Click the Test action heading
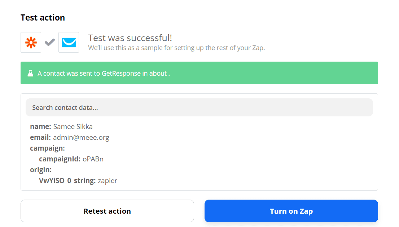Image resolution: width=399 pixels, height=227 pixels. coord(43,17)
